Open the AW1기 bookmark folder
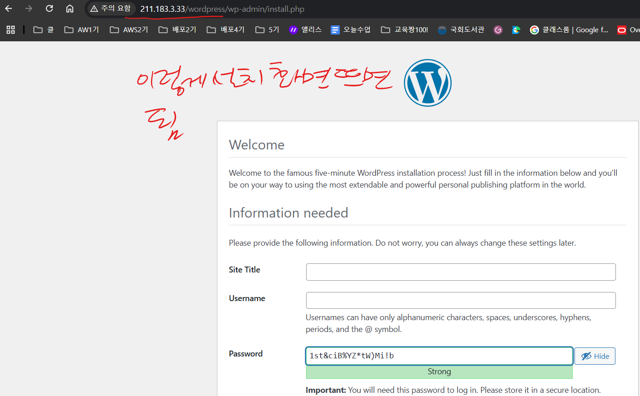Screen dimensions: 640x396 82,30
